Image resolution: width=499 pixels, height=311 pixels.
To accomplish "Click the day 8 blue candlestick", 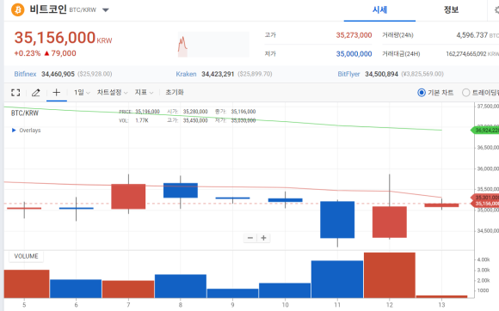I will point(181,190).
